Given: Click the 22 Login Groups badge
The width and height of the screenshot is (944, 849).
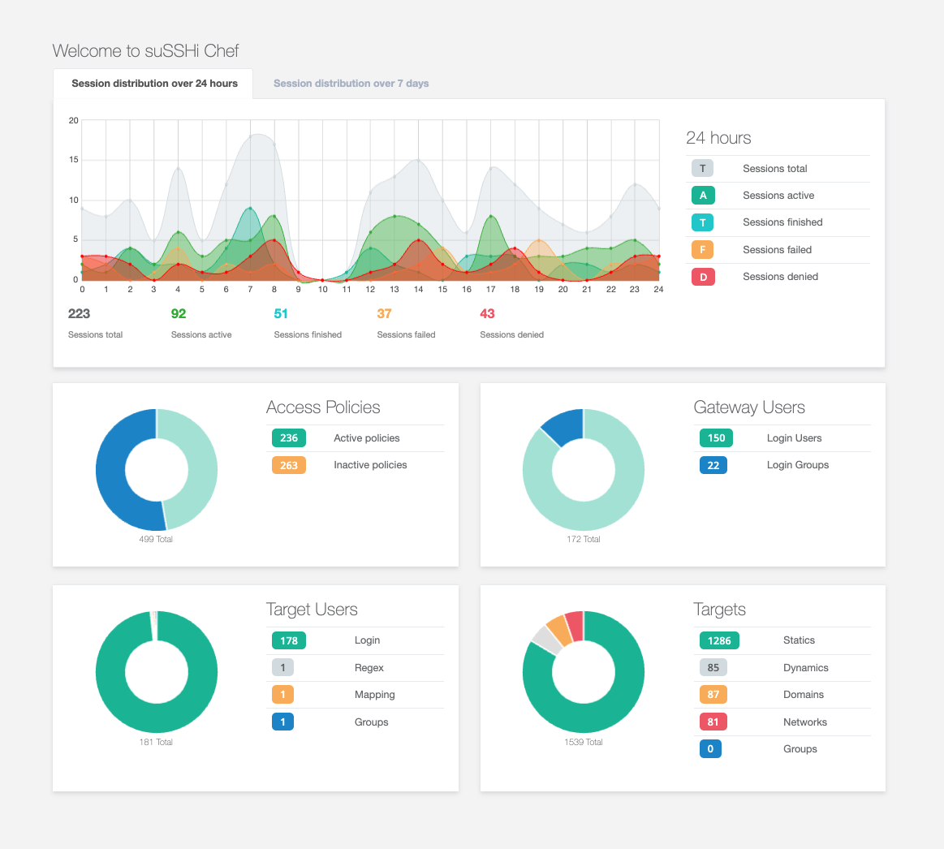Looking at the screenshot, I should tap(713, 465).
